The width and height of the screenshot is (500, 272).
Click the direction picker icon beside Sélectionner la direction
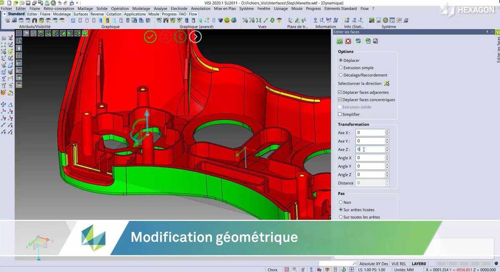pos(387,83)
